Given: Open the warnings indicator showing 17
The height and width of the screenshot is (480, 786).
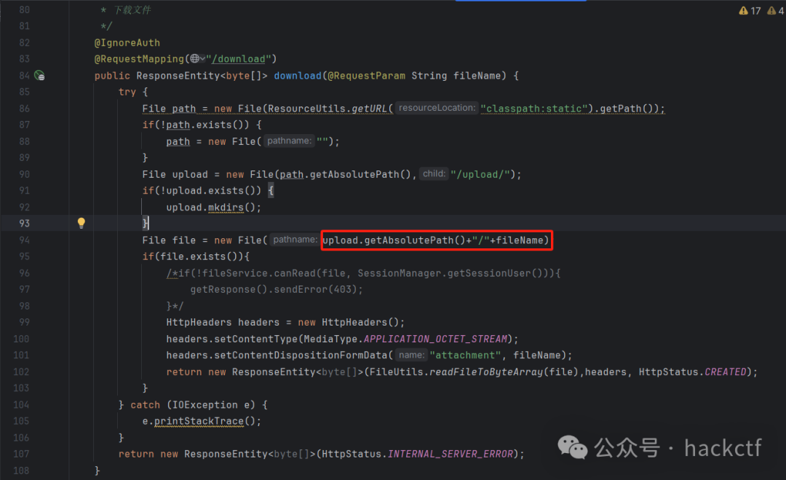Looking at the screenshot, I should (748, 10).
